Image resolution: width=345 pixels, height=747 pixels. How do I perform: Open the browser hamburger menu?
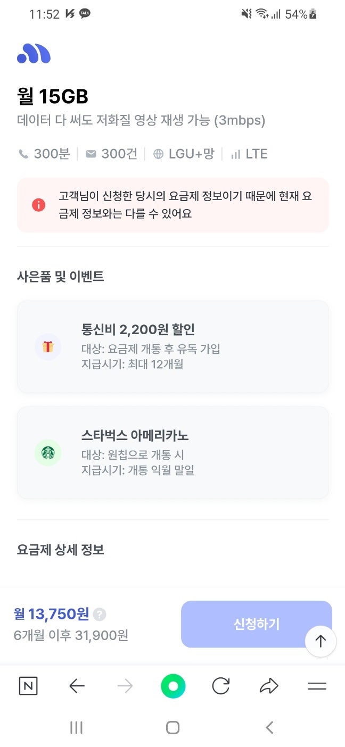pos(317,686)
